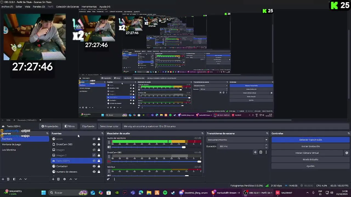Open the Editar menu
This screenshot has width=351, height=197.
coord(19,7)
